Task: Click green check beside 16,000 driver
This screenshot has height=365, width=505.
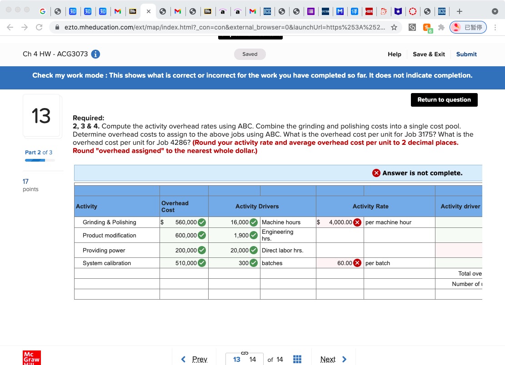Action: pyautogui.click(x=254, y=222)
